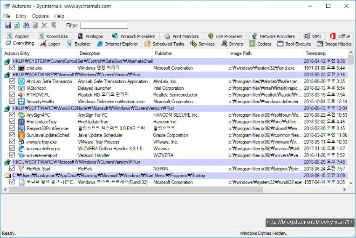Open the Drivers tab

tap(232, 44)
